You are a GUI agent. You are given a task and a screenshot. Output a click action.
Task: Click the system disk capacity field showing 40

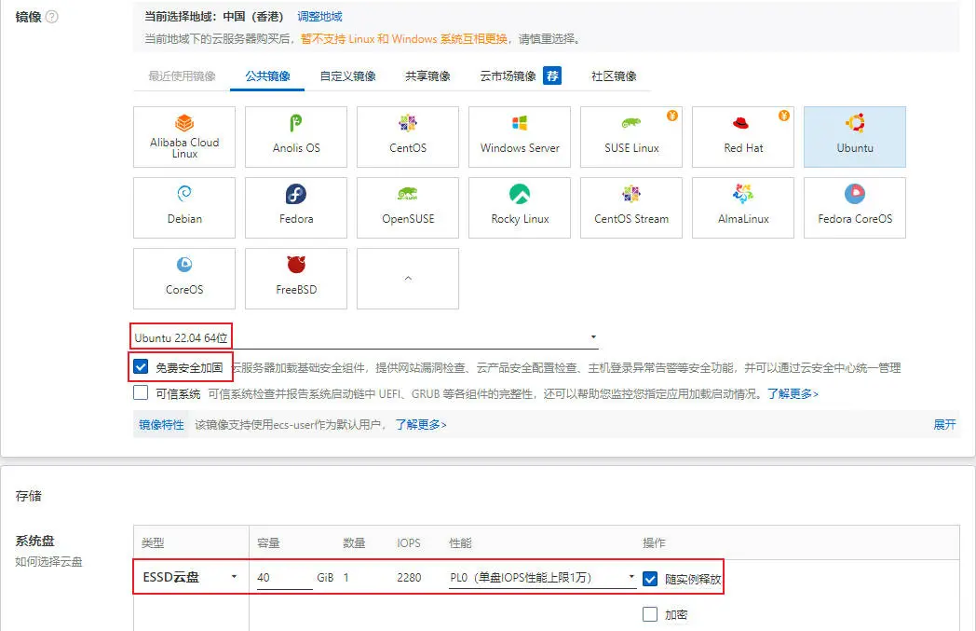(x=284, y=578)
